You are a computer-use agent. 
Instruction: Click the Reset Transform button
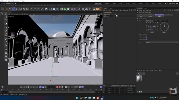115,86
